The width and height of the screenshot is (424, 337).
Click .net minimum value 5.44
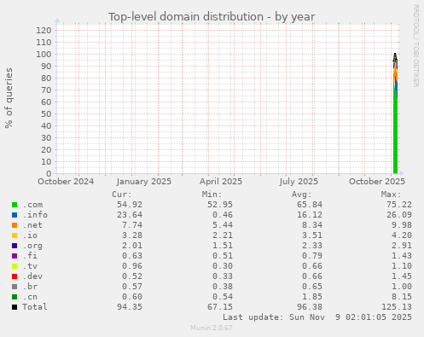(x=223, y=225)
